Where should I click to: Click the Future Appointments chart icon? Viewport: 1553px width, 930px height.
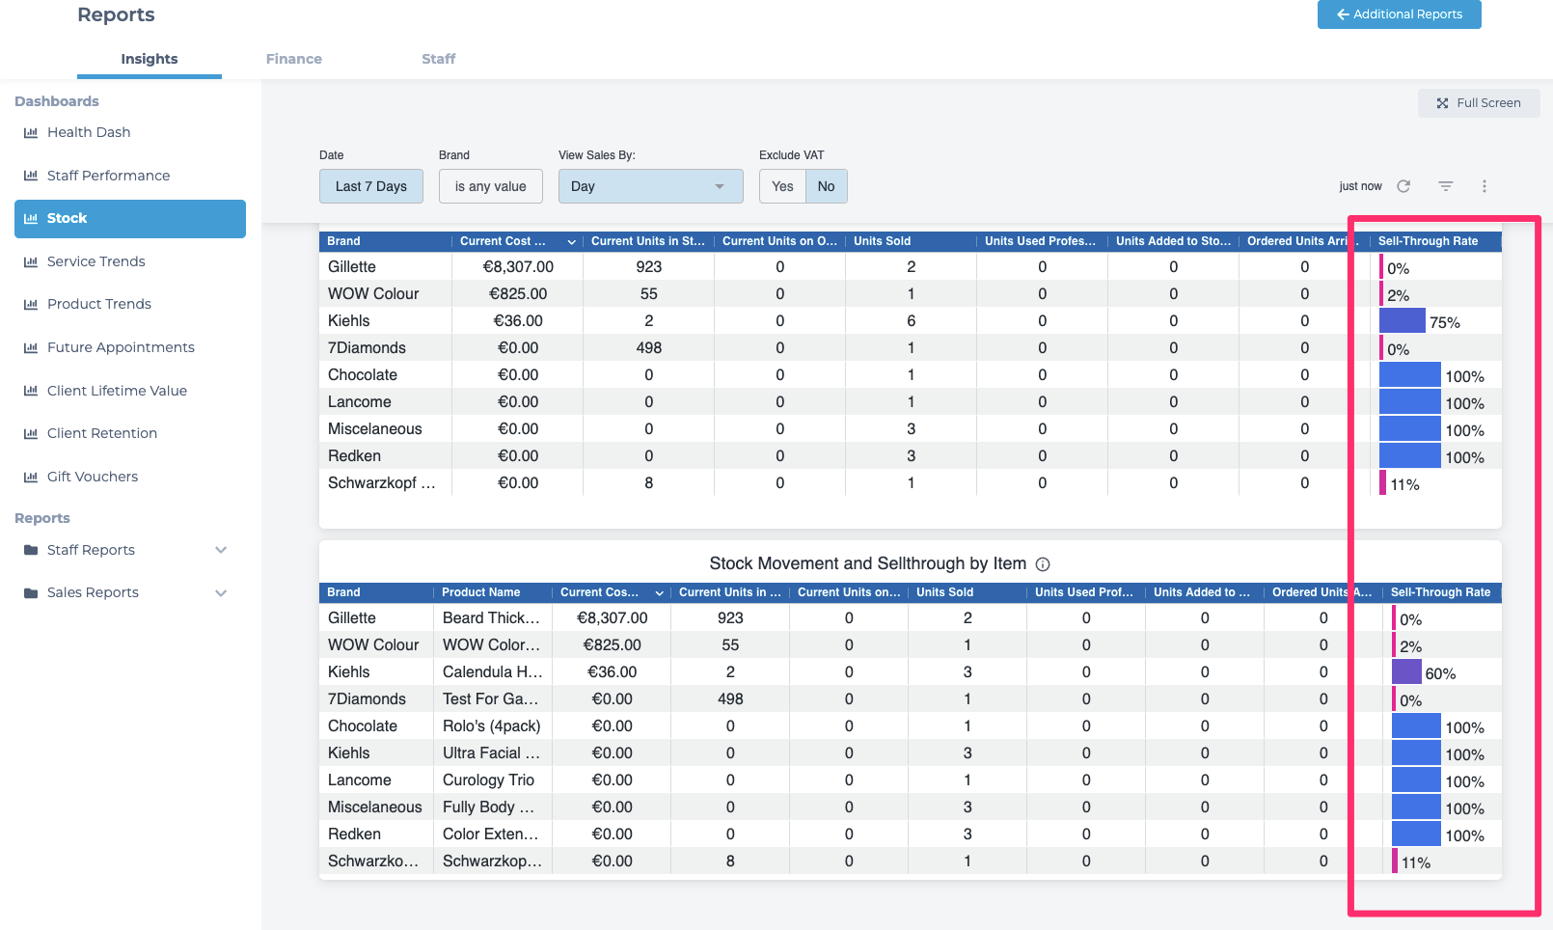(31, 347)
